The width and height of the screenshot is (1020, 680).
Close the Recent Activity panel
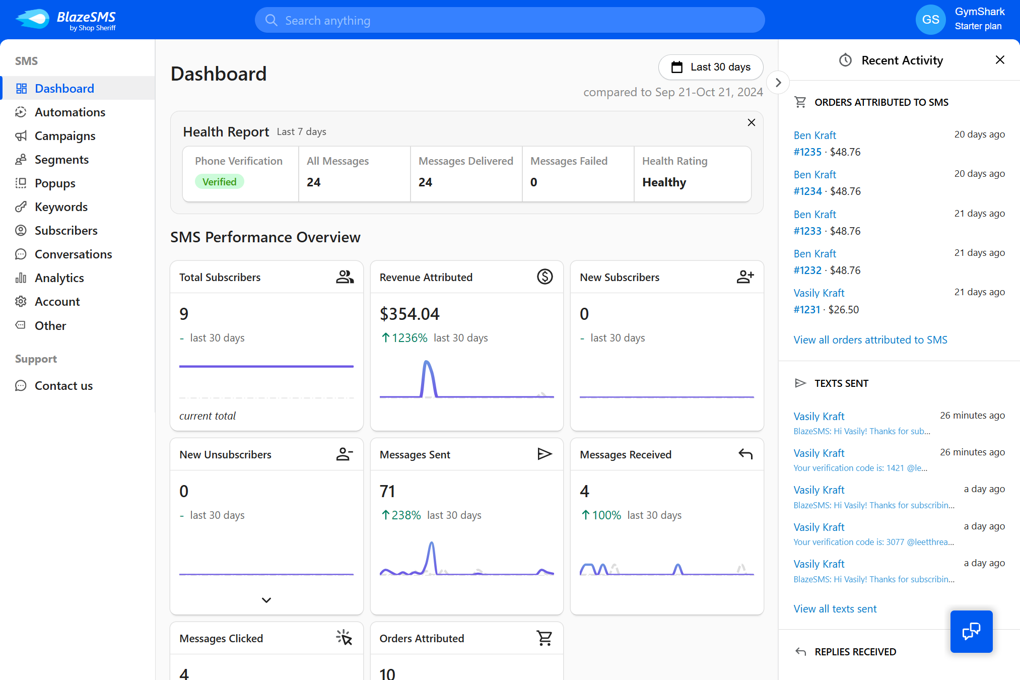coord(1000,60)
